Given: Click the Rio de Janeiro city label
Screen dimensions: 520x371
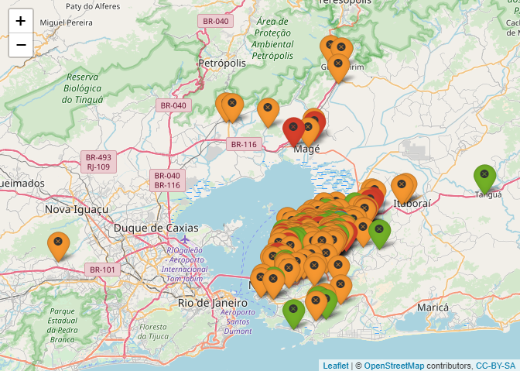Looking at the screenshot, I should click(212, 303).
